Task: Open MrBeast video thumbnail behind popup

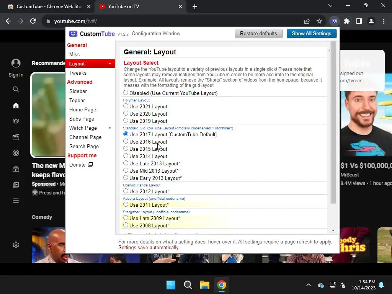Action: click(366, 124)
